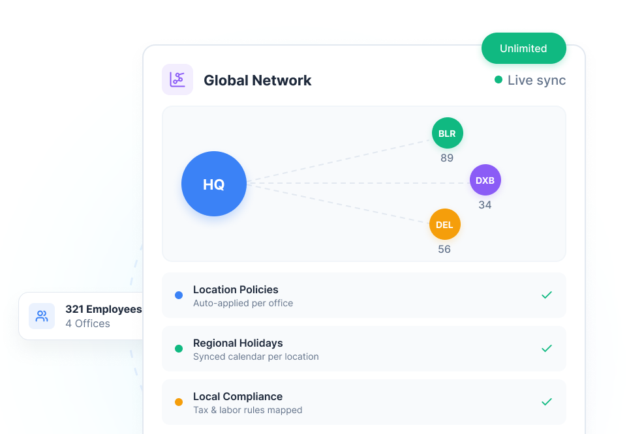This screenshot has width=629, height=434.
Task: Click the orange dot beside Local Compliance
Action: click(179, 402)
